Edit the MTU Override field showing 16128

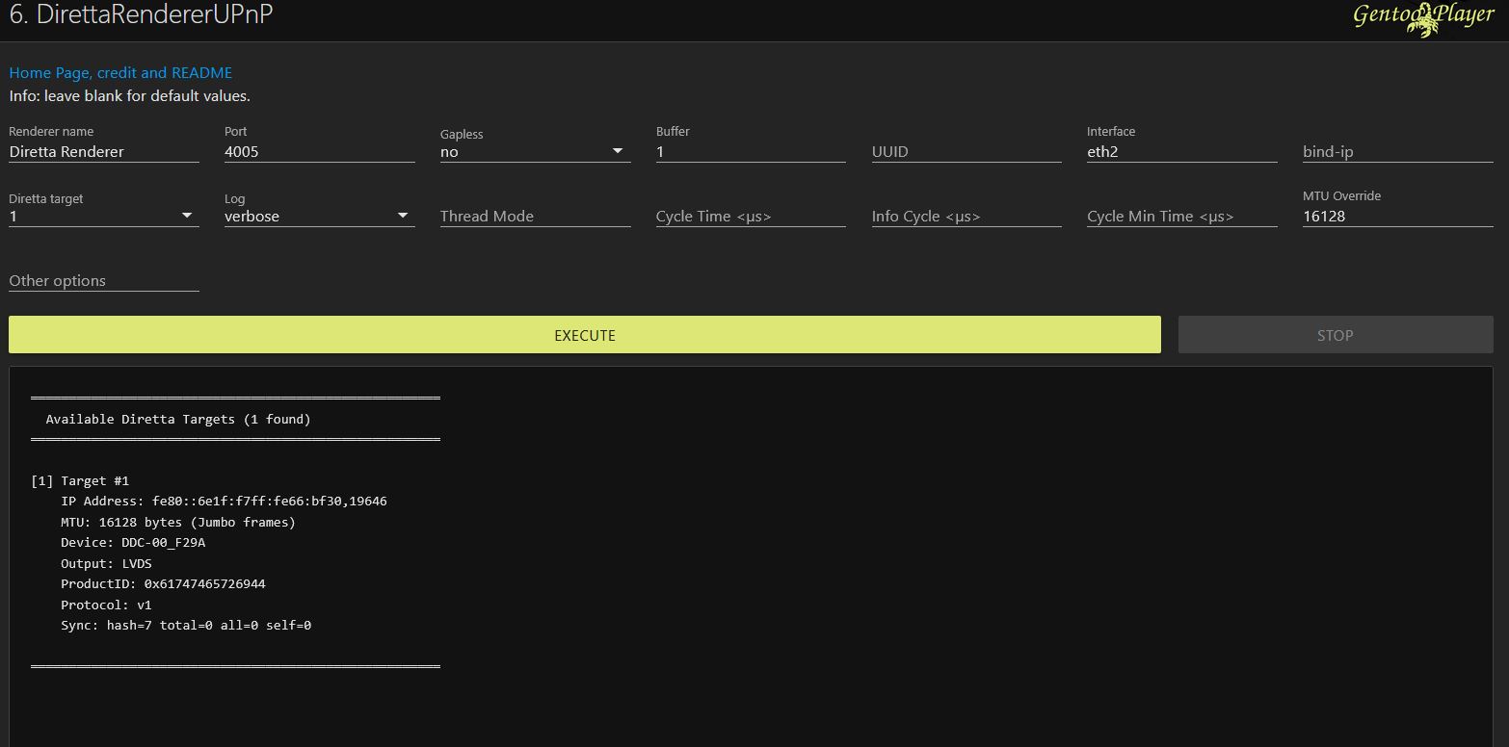1398,216
